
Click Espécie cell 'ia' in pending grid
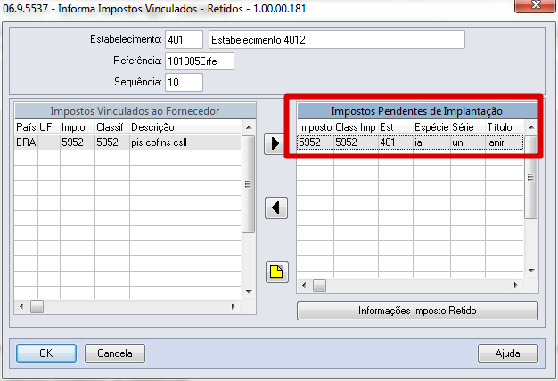(431, 142)
